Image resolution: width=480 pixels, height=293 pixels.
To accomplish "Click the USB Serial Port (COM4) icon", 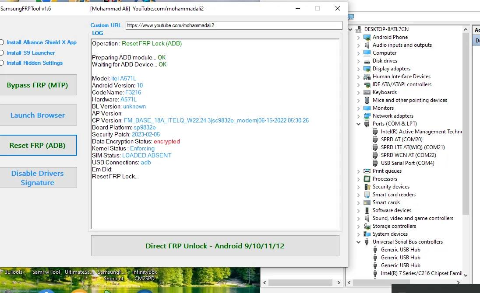I will click(375, 163).
